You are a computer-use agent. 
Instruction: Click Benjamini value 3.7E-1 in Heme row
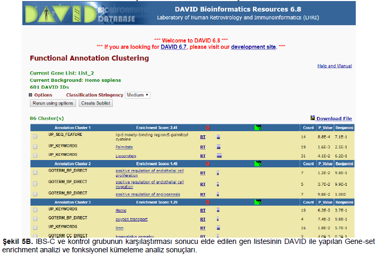tap(341, 210)
